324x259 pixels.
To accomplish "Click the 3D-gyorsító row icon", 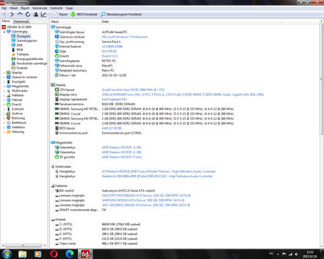I will click(57, 157).
